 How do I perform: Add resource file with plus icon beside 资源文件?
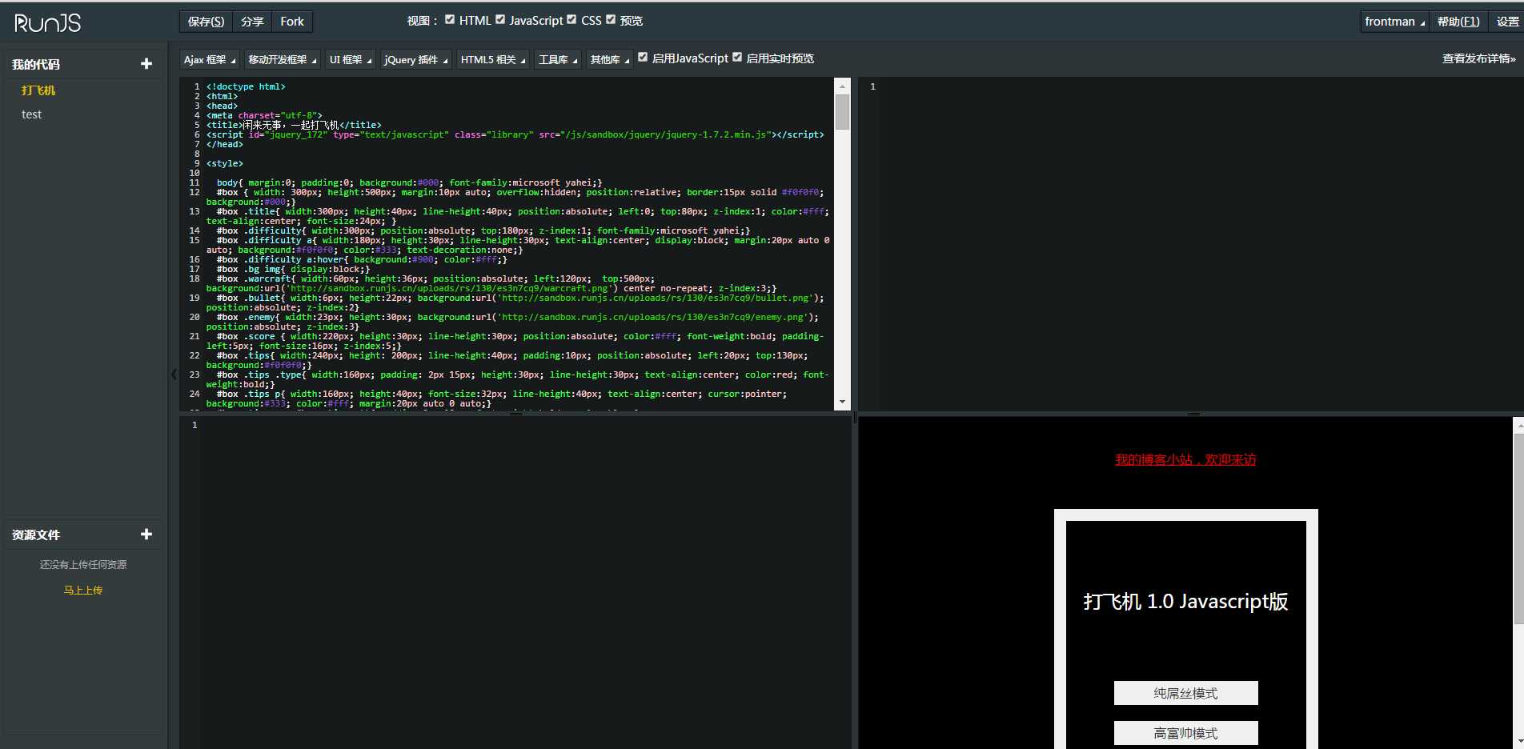[146, 535]
